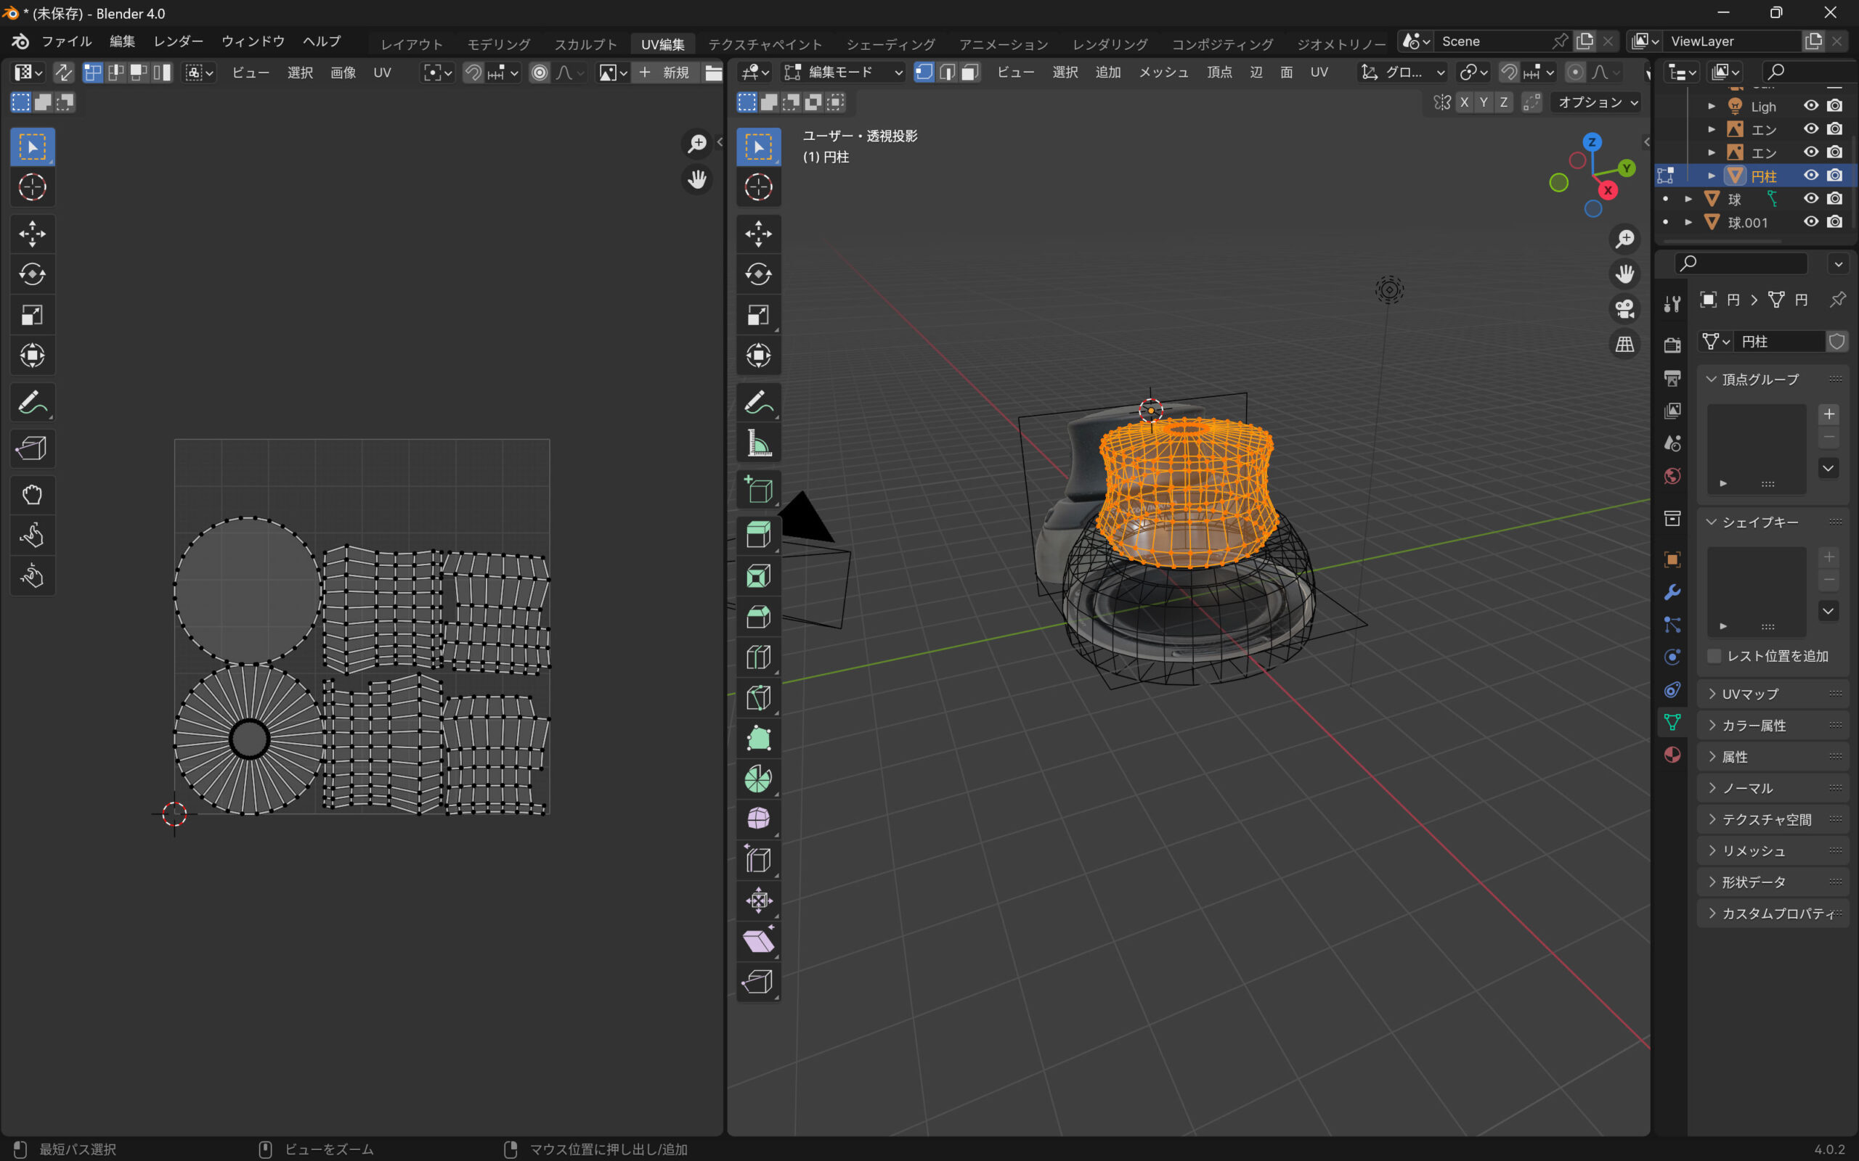Viewport: 1859px width, 1161px height.
Task: Select the Bevel tool in 3D viewport
Action: [758, 617]
